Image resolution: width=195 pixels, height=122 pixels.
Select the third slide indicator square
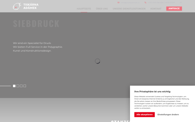(21, 86)
